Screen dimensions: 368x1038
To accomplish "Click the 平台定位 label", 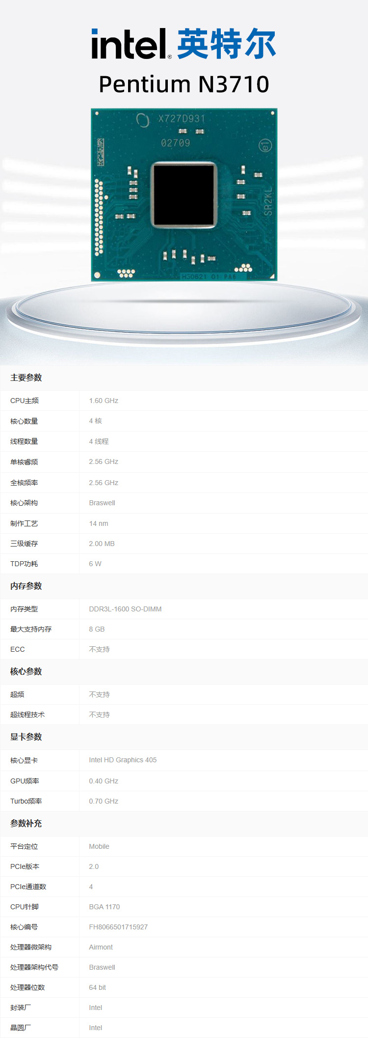I will tap(24, 846).
